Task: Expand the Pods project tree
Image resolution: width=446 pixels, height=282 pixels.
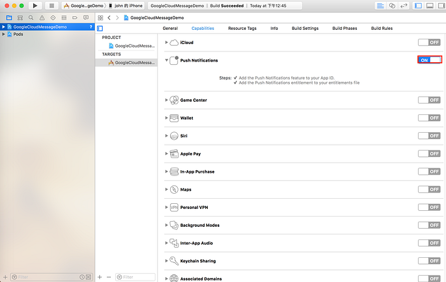Action: click(x=3, y=34)
